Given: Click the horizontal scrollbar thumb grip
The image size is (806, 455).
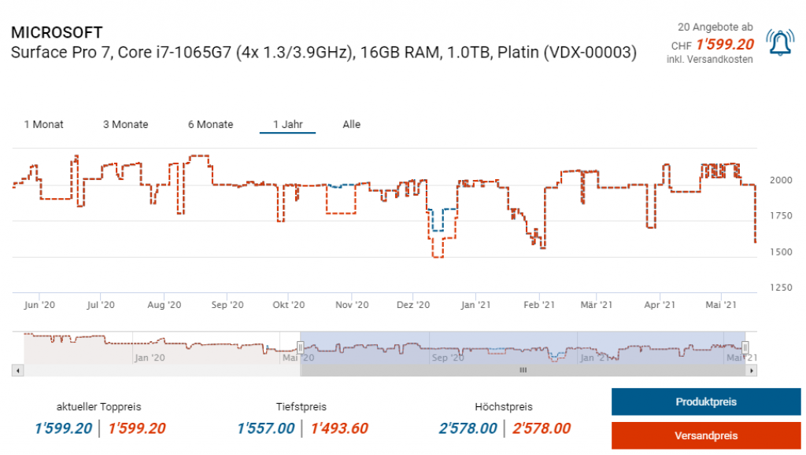Looking at the screenshot, I should point(523,369).
